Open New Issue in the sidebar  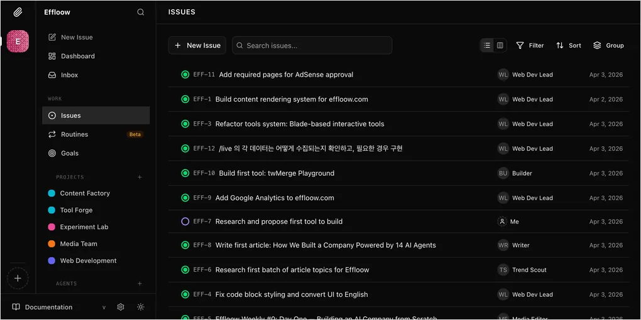tap(96, 37)
